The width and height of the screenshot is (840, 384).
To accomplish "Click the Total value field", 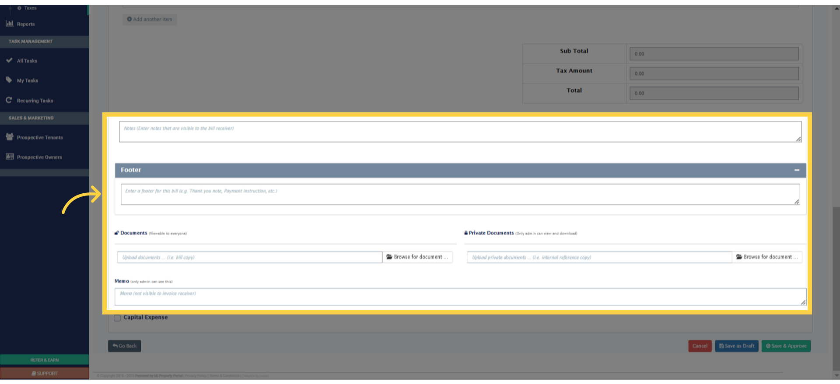I will [x=714, y=93].
